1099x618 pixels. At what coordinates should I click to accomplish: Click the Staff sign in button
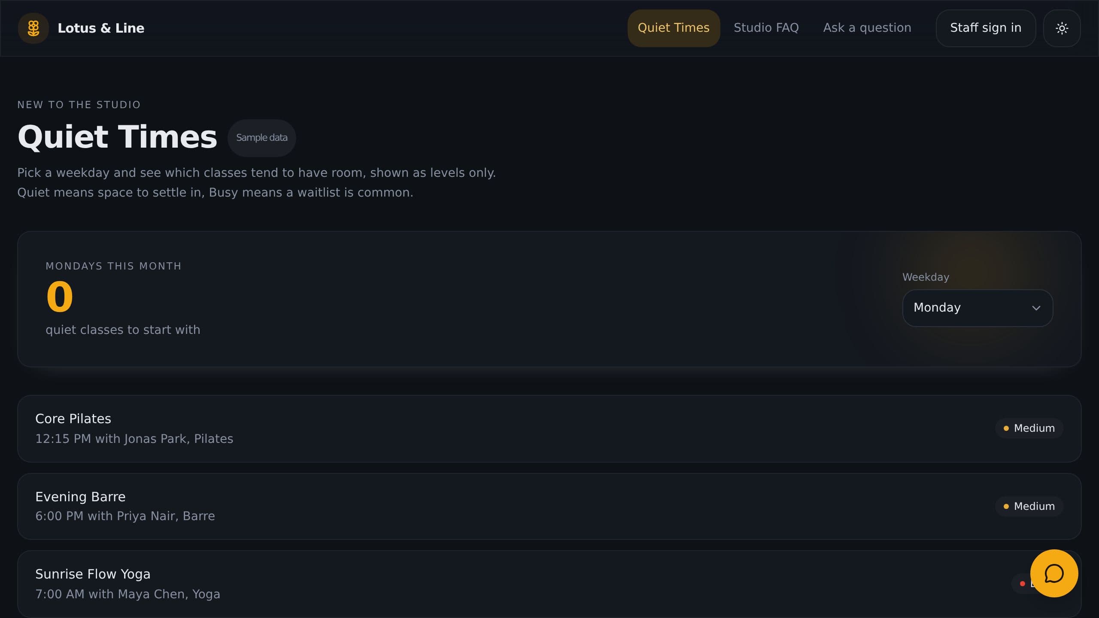[986, 28]
